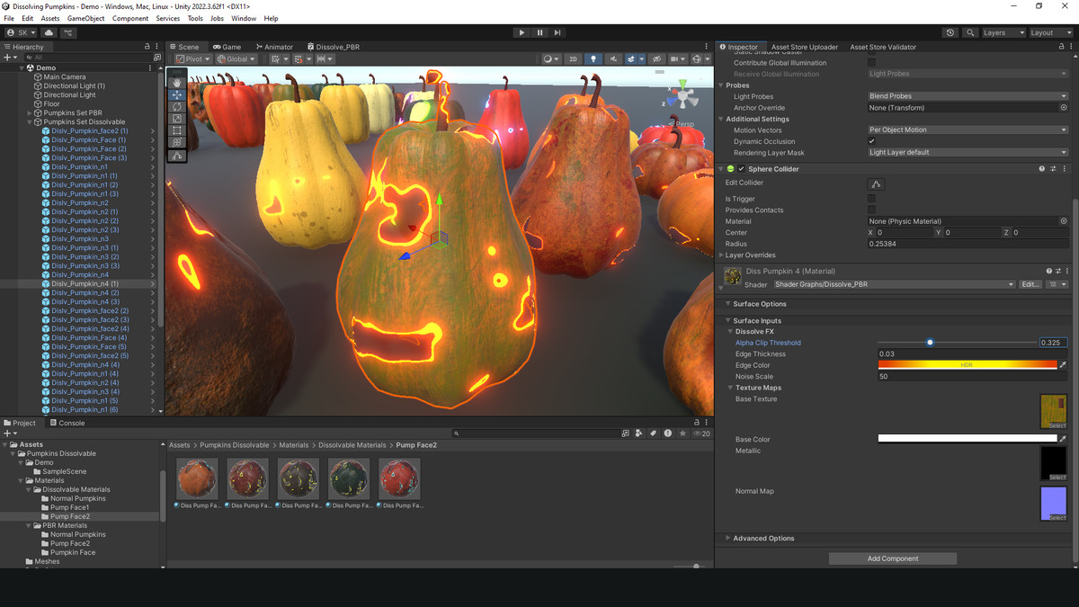The width and height of the screenshot is (1079, 607).
Task: Select the Rect tool in Scene toolbar
Action: pyautogui.click(x=176, y=130)
